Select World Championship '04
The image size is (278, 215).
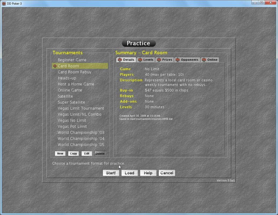point(80,139)
